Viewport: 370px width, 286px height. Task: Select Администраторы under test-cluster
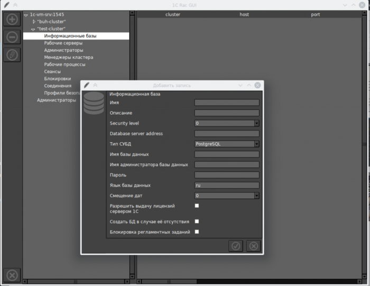coord(63,50)
